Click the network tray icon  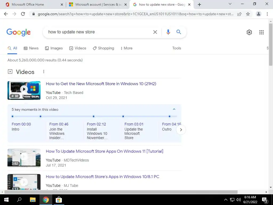[x=232, y=200]
